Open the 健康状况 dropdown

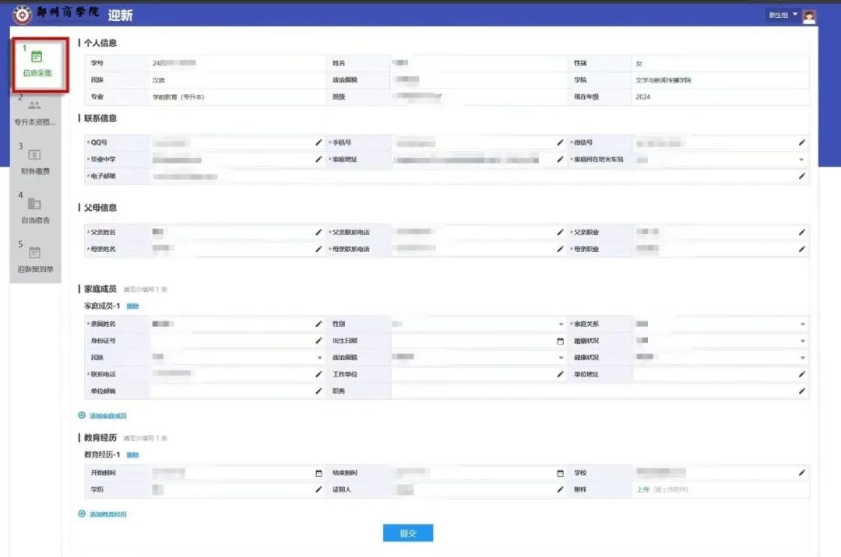pyautogui.click(x=801, y=358)
